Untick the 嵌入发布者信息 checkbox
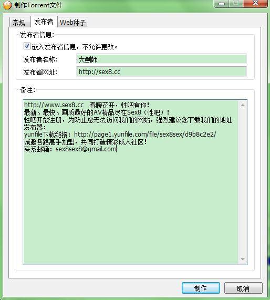 tap(27, 46)
